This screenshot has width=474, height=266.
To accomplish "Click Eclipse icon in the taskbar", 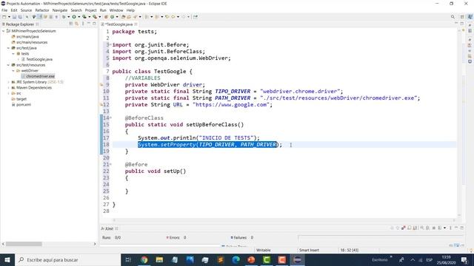I will (297, 259).
